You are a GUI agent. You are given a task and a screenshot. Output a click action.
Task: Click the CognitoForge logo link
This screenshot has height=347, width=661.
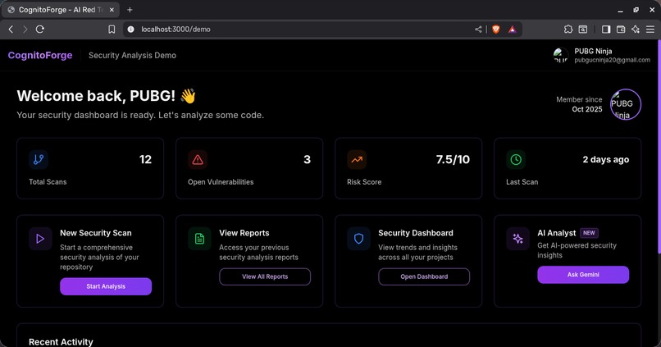click(40, 55)
